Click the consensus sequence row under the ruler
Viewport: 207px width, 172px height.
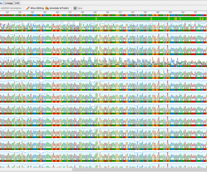point(103,16)
